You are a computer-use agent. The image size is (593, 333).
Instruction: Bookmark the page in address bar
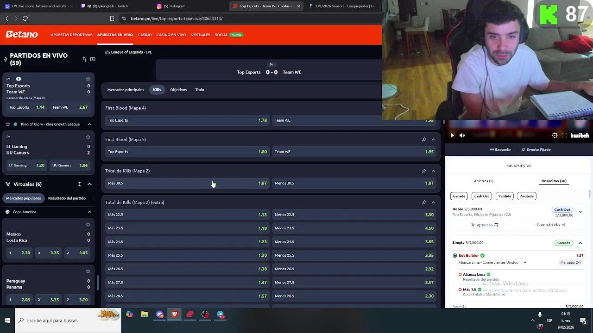[112, 18]
